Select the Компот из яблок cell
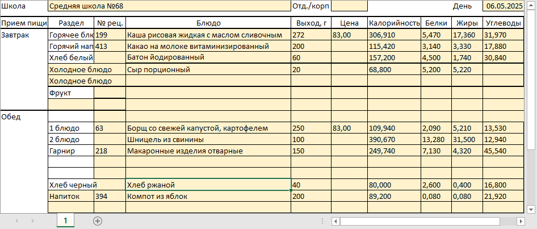Image resolution: width=537 pixels, height=229 pixels. [x=208, y=197]
